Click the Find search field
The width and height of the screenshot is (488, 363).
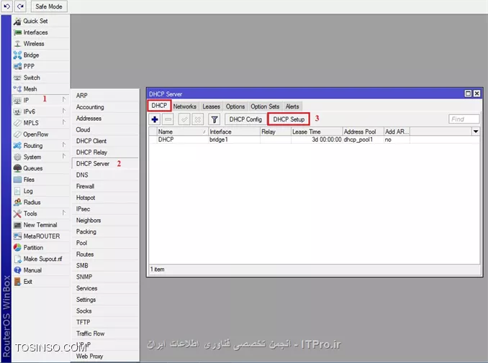click(464, 119)
